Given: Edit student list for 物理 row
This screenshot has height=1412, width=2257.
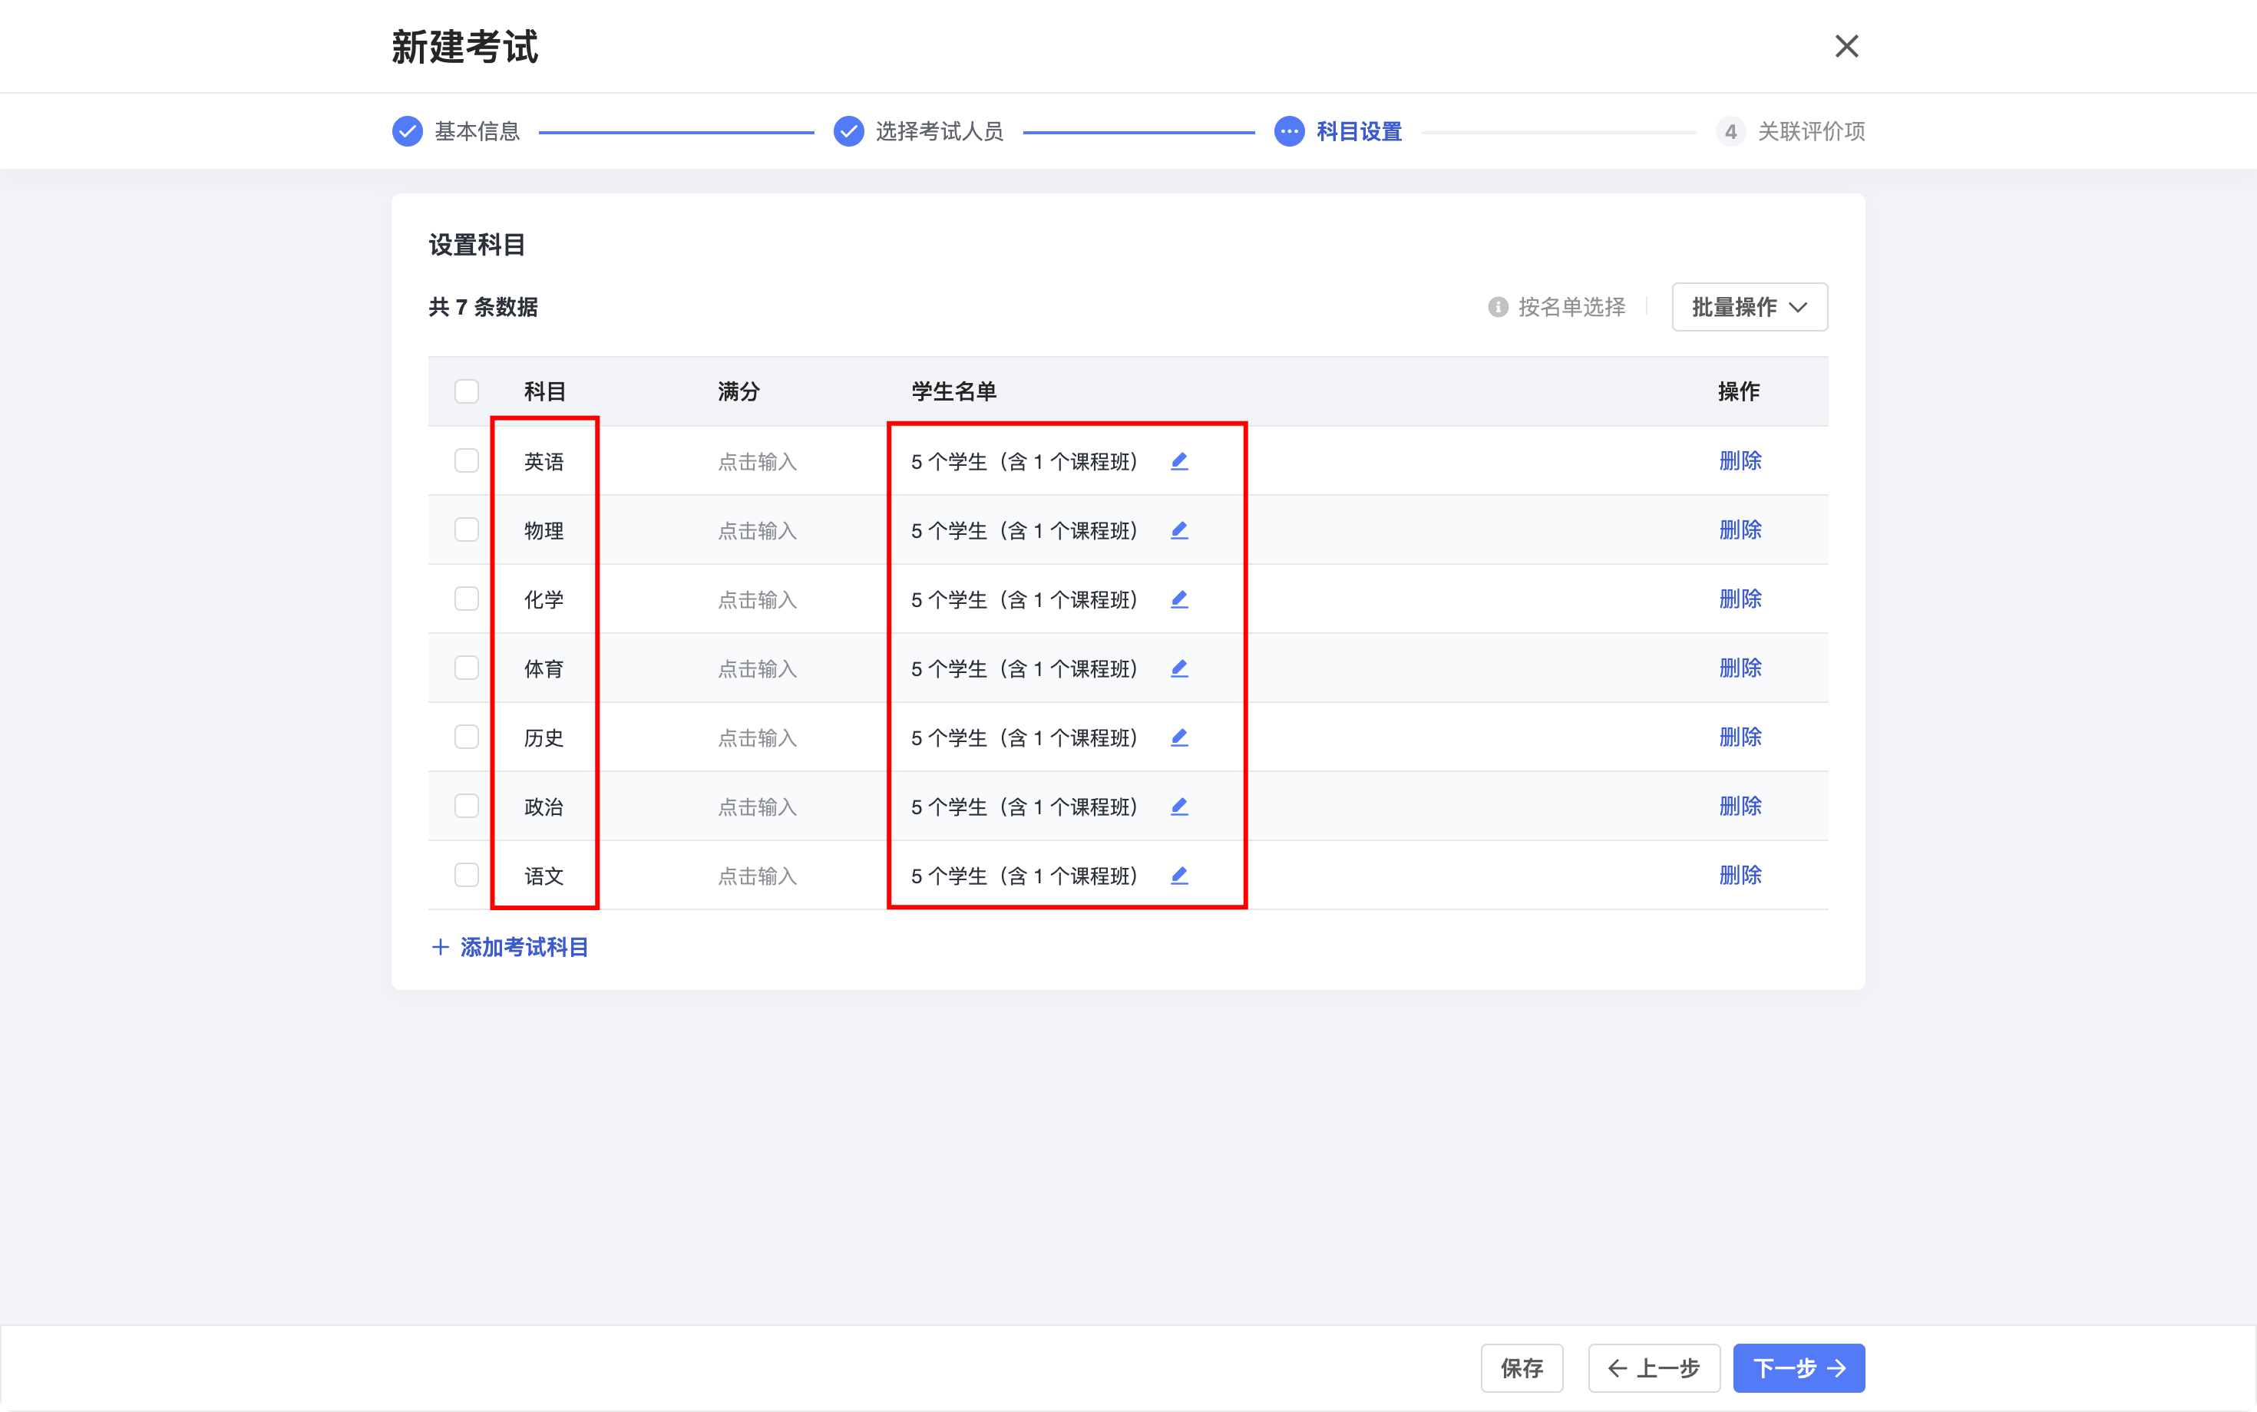Looking at the screenshot, I should [x=1179, y=530].
